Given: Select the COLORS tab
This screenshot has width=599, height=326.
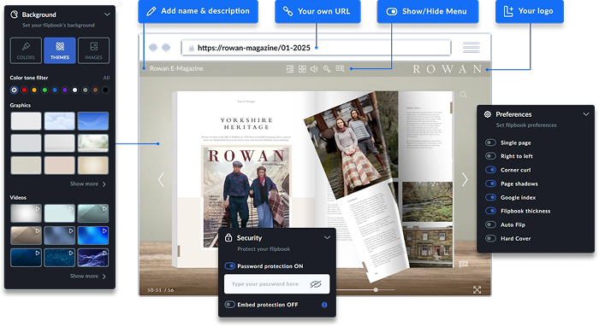Looking at the screenshot, I should [x=26, y=50].
